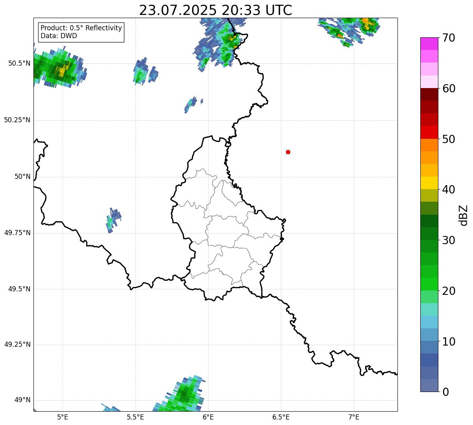Click the colorbar tick label 40
Screen dimensions: 473x425
point(448,190)
